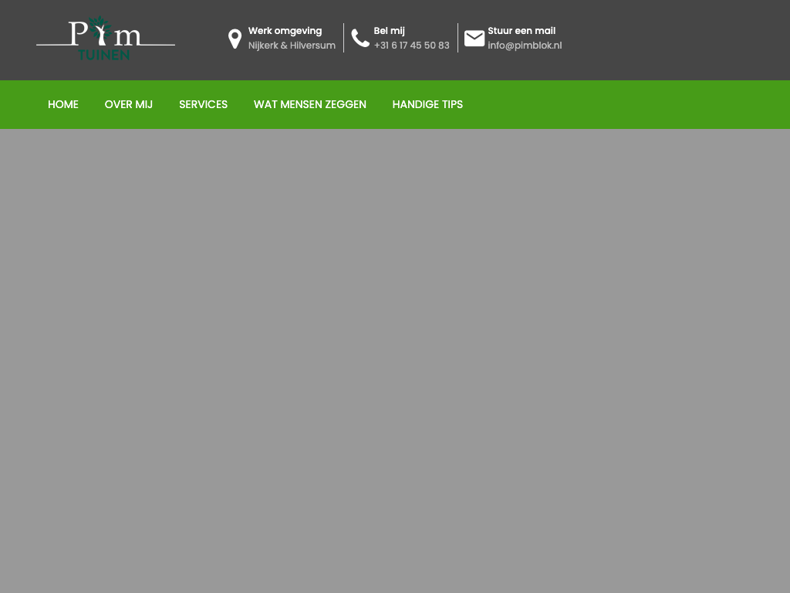
Task: Click the phone handset icon
Action: click(x=360, y=39)
